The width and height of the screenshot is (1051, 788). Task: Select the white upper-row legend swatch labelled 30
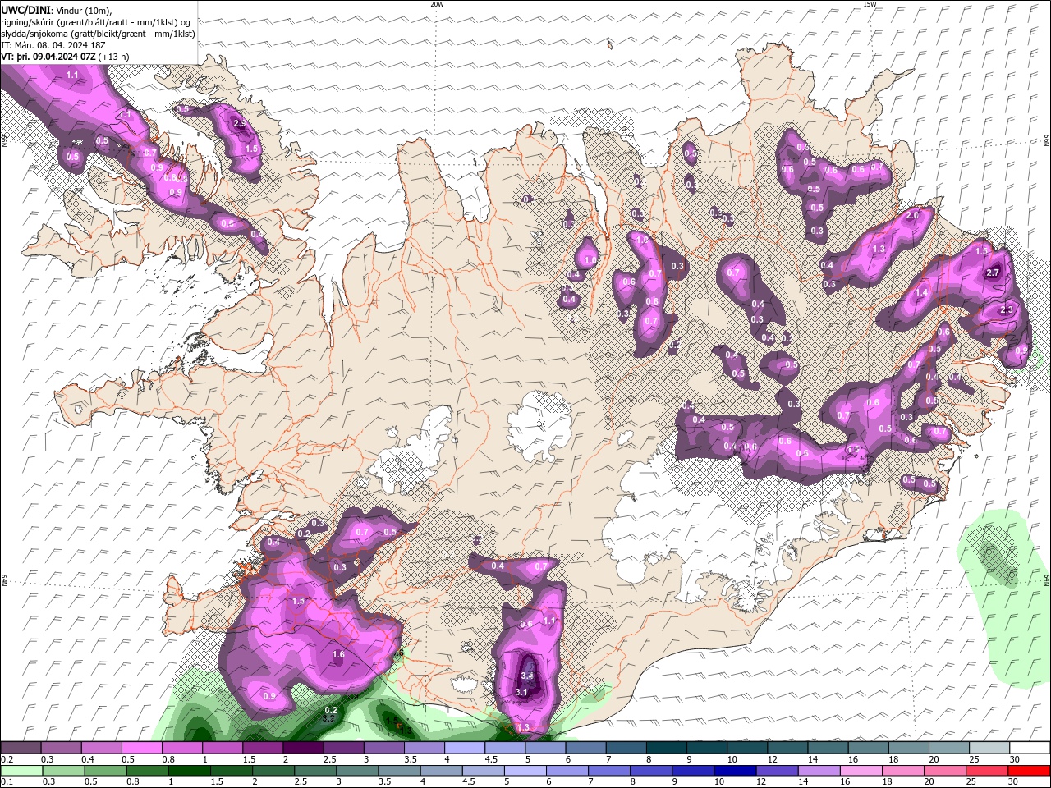coord(1030,748)
